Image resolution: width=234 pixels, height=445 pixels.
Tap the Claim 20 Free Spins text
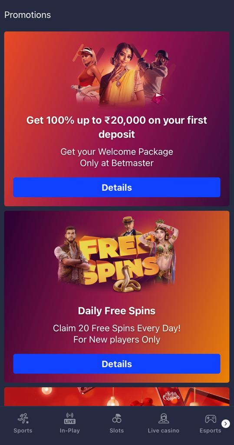pos(117,329)
